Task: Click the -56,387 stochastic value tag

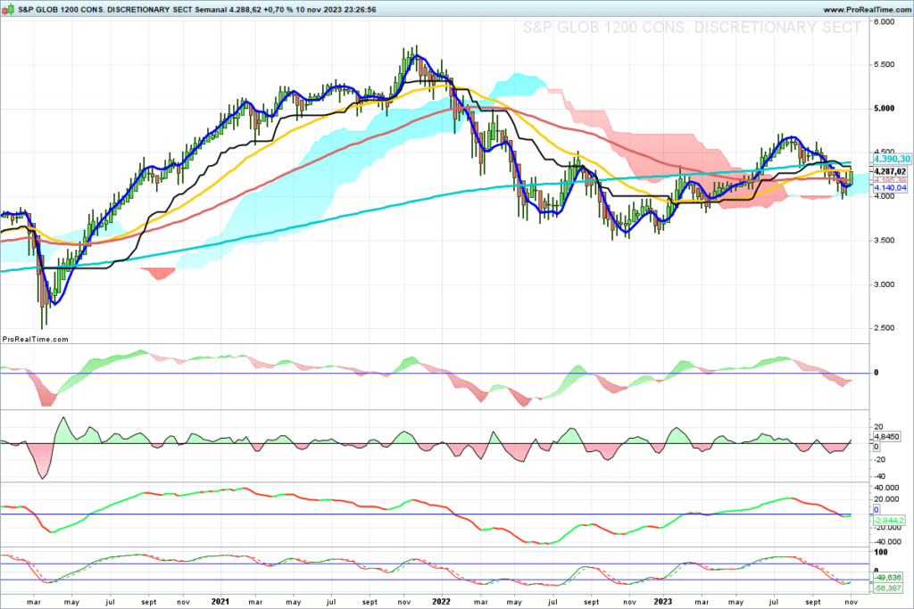Action: tap(887, 588)
